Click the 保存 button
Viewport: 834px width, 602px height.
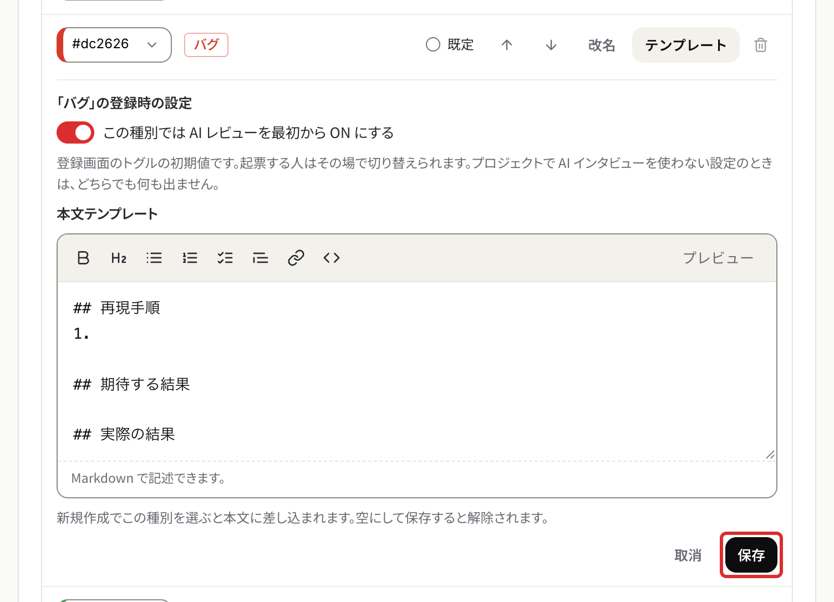(x=751, y=555)
